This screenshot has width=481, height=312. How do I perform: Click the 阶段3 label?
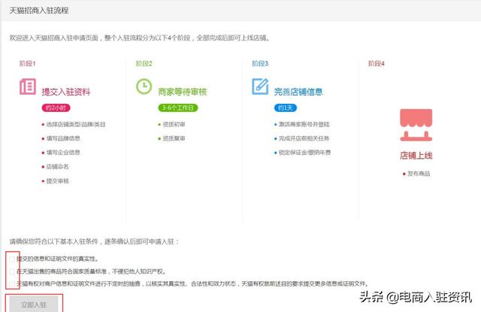click(x=260, y=63)
